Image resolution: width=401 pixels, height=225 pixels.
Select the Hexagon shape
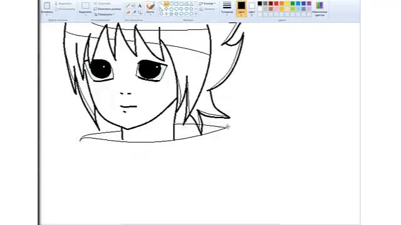tap(176, 9)
